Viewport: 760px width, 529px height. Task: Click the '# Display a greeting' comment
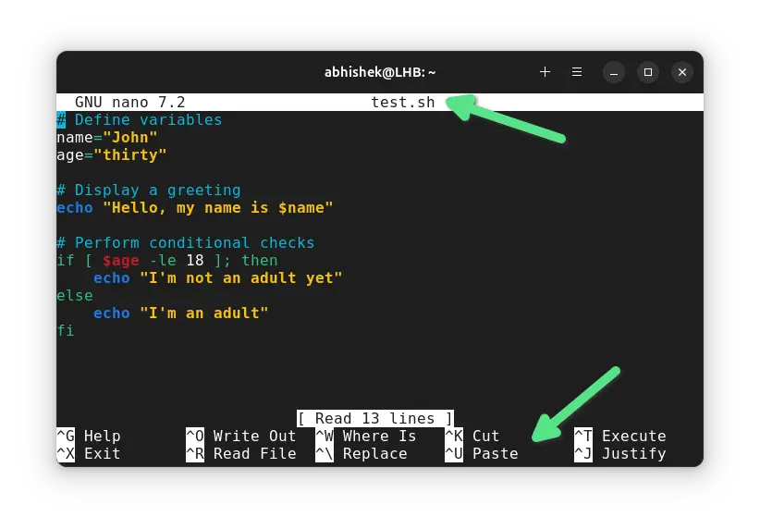tap(149, 191)
